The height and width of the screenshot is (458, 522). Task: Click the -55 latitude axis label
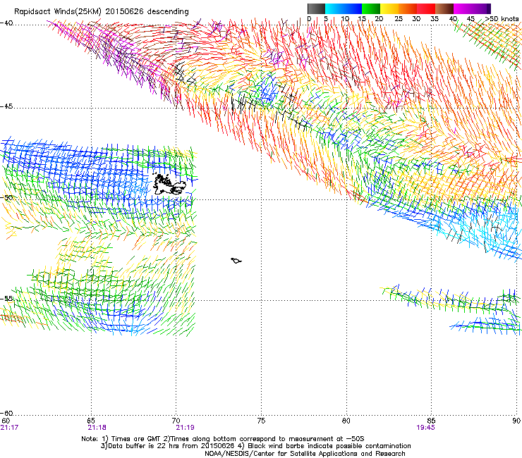6,299
